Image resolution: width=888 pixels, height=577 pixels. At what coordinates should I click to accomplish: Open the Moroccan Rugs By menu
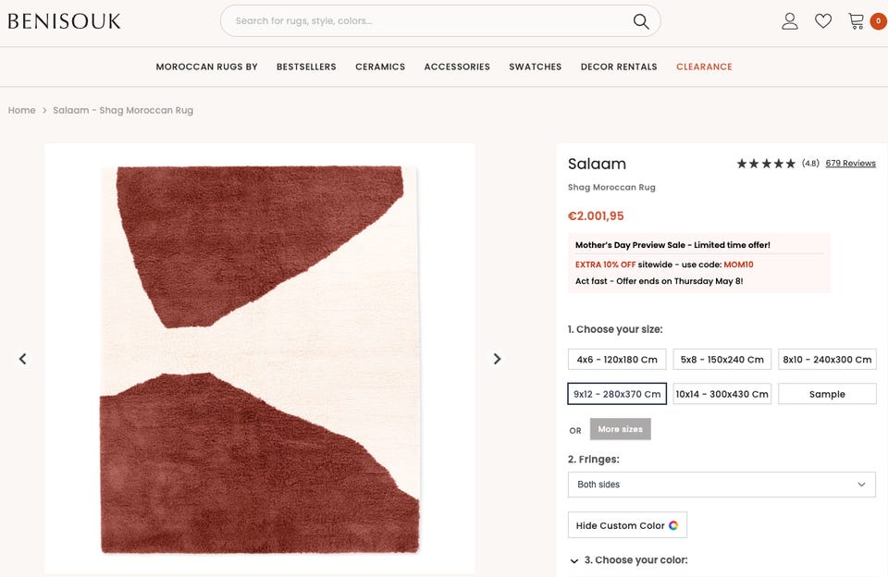[x=206, y=67]
